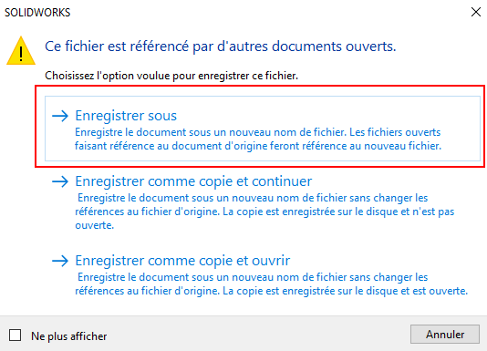
Task: Select Enregistrer comme copie et ouvrir
Action: point(182,261)
